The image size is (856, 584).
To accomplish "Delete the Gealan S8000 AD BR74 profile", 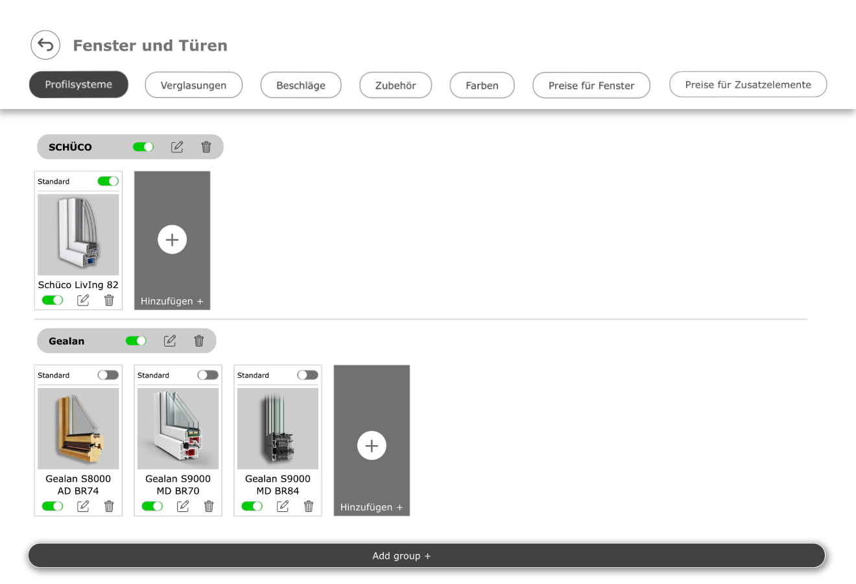I will point(109,506).
